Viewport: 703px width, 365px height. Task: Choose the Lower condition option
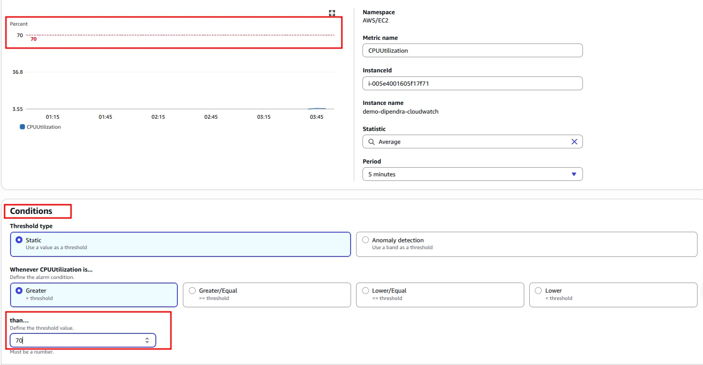tap(613, 294)
